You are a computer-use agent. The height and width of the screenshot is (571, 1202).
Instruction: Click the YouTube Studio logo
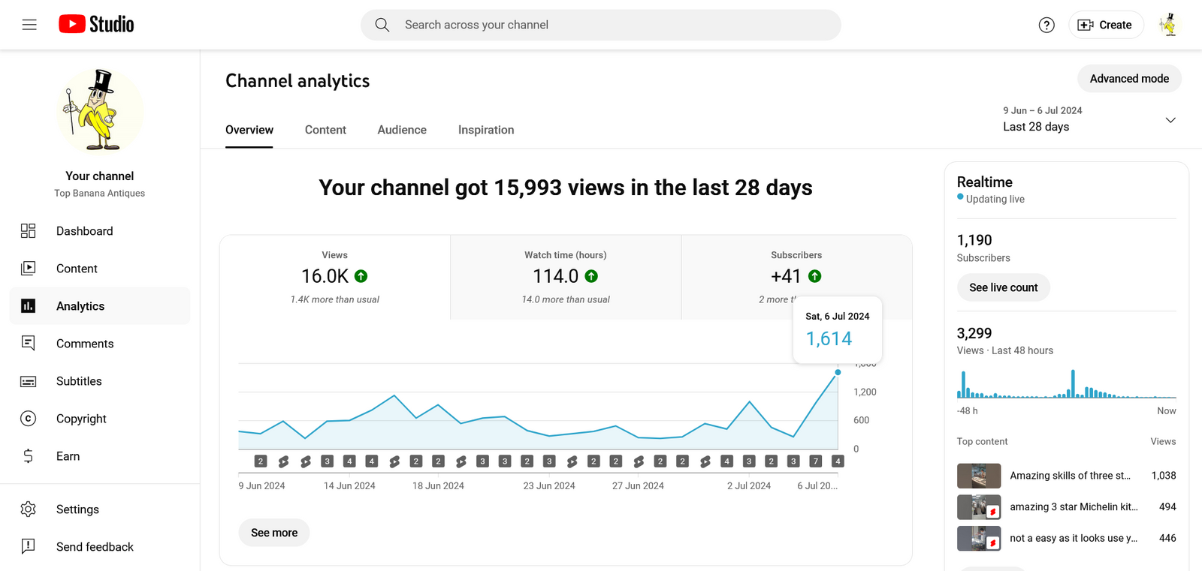(x=96, y=25)
